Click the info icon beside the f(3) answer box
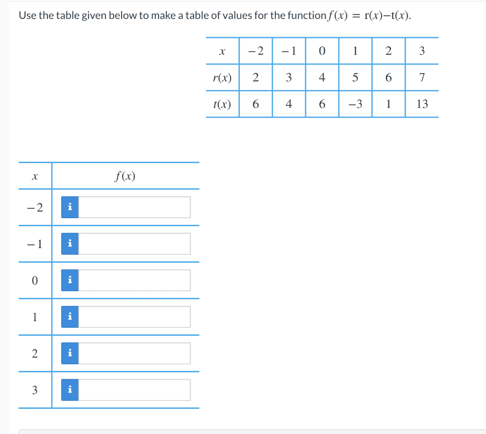The image size is (486, 434). point(70,389)
